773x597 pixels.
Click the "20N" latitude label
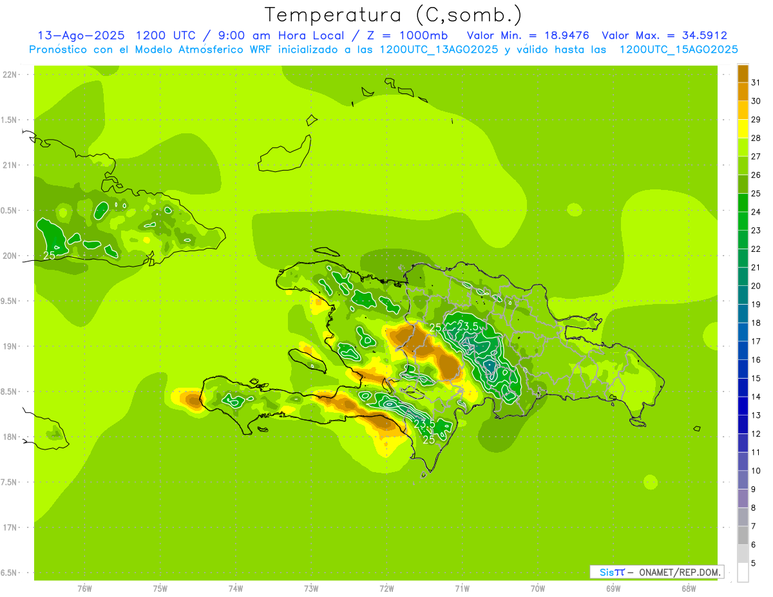tap(10, 256)
